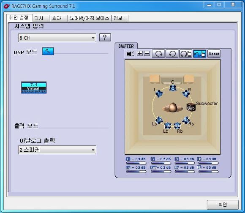
Task: Select the front right R speaker icon
Action: point(186,94)
